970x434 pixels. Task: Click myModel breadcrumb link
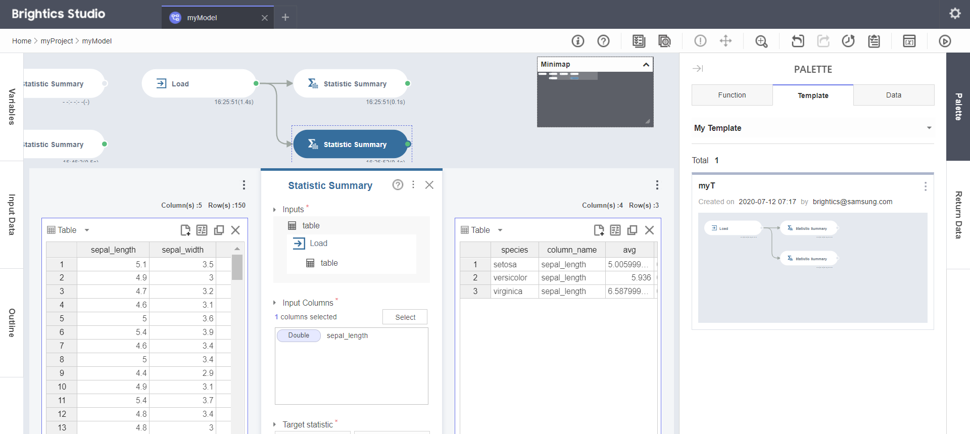click(x=97, y=41)
